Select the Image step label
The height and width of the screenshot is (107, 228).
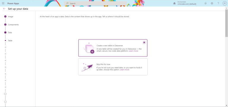coord(10,17)
